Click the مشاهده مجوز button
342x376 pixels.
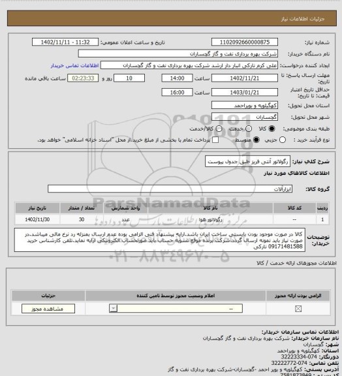[48, 309]
